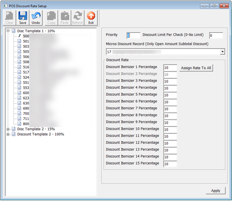The width and height of the screenshot is (232, 201).
Task: Refresh the discount list
Action: 78,18
